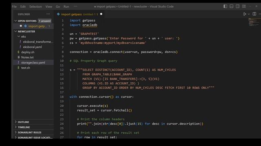Open eksboral.yaml file
Viewport: 261px width, 146px height.
point(33,47)
